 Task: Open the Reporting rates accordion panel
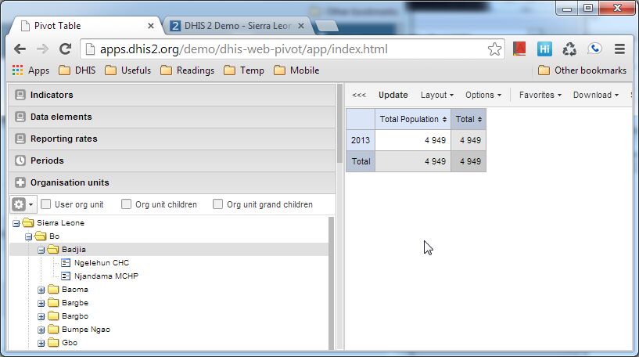click(x=172, y=139)
